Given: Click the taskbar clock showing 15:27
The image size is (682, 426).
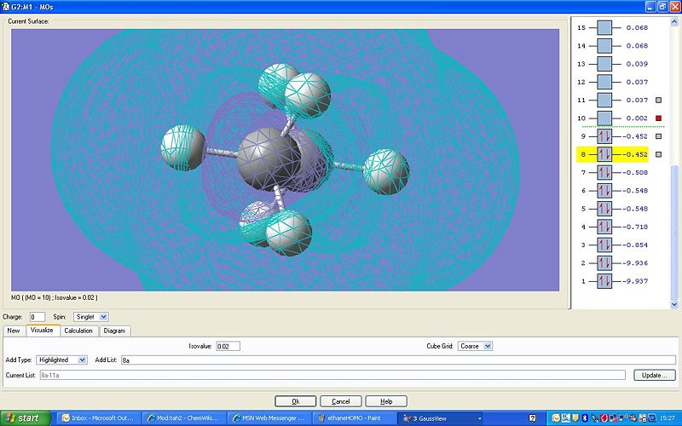Looking at the screenshot, I should point(669,418).
